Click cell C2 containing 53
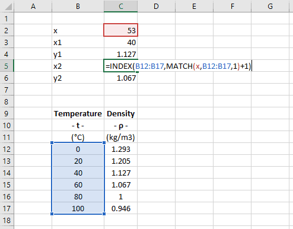 tap(120, 30)
